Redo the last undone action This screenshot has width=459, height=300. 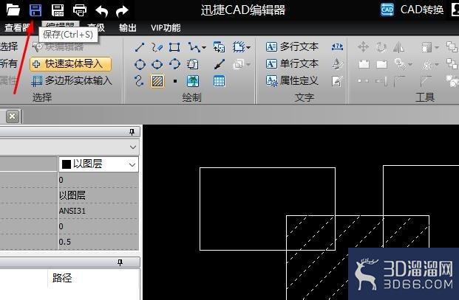coord(122,11)
